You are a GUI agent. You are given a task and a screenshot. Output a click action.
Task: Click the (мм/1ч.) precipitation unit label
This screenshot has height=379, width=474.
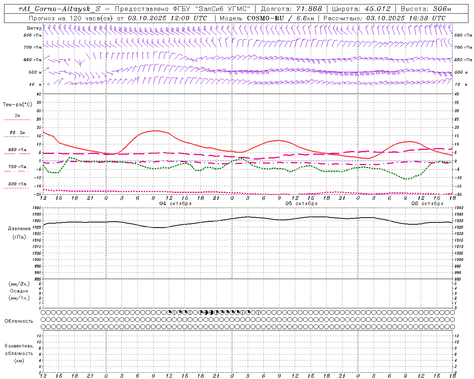(x=19, y=298)
